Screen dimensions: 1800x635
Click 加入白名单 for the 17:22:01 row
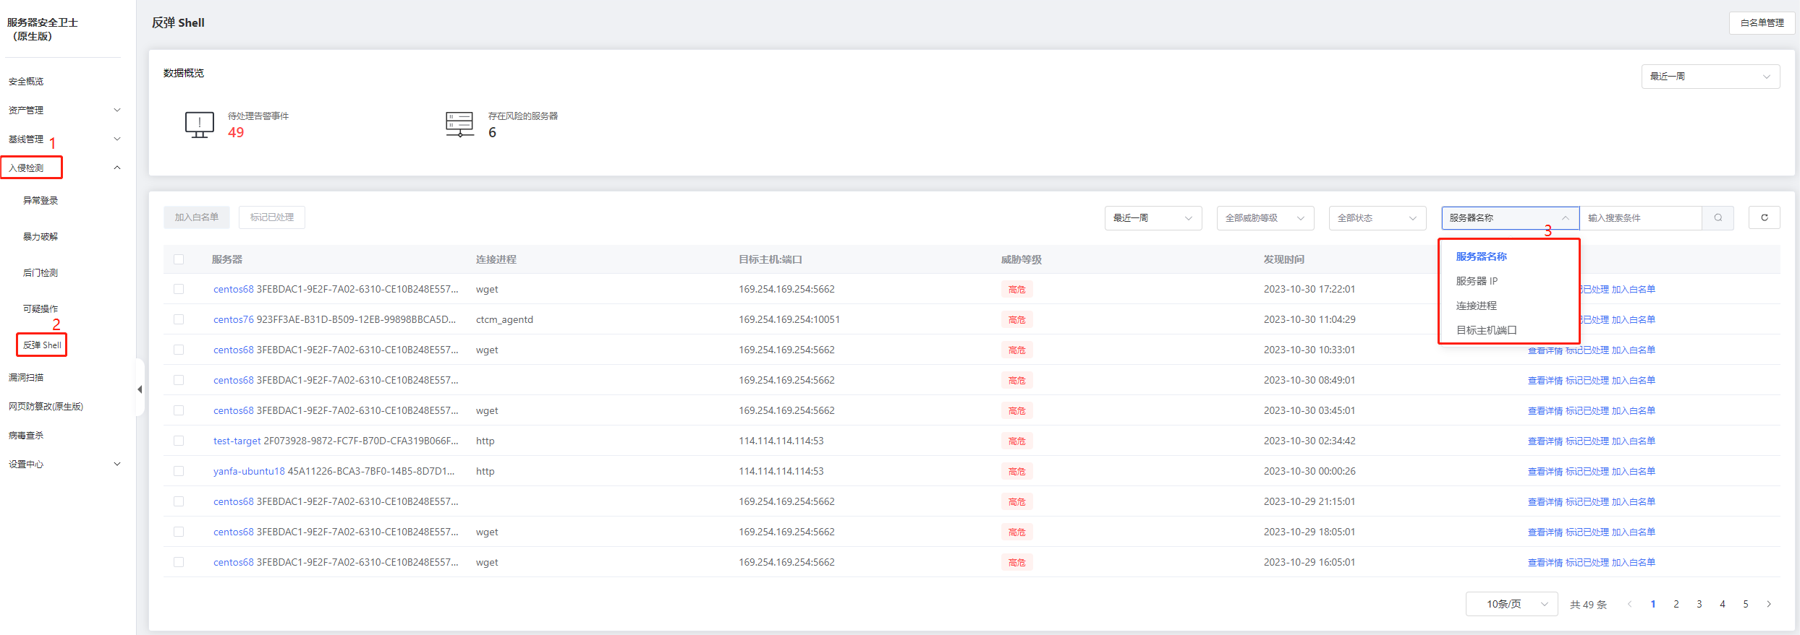click(x=1634, y=289)
